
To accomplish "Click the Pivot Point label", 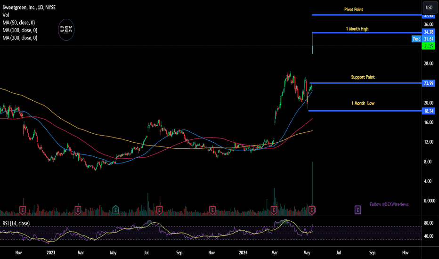I will point(354,9).
